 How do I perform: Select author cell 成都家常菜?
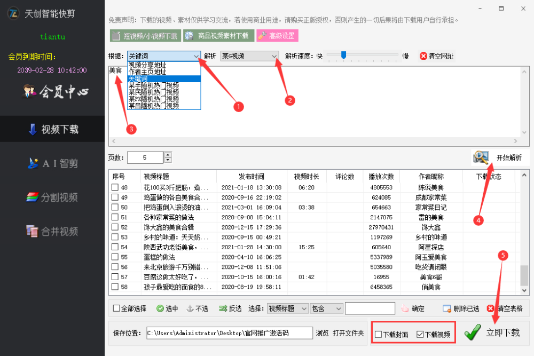(431, 197)
